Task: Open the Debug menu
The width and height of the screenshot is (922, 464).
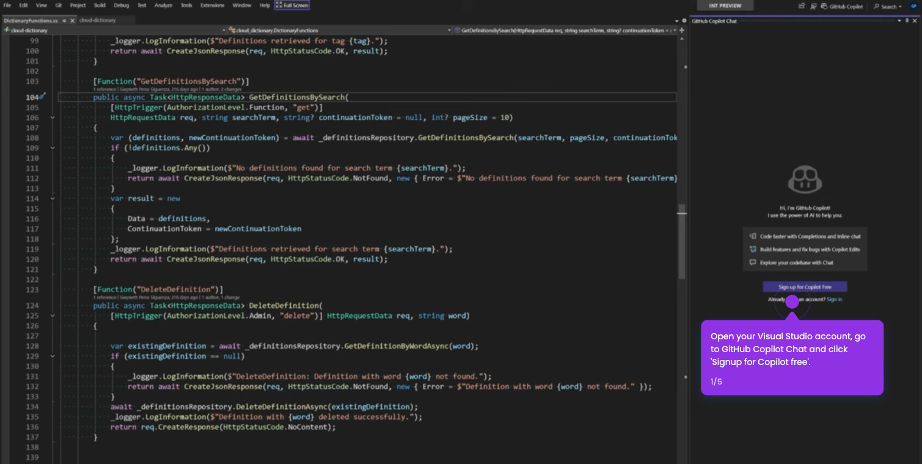Action: tap(121, 6)
